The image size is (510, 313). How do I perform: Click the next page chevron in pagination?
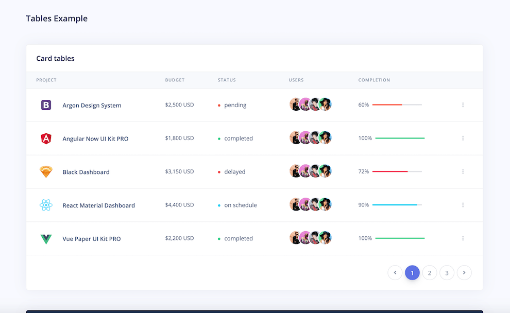464,272
